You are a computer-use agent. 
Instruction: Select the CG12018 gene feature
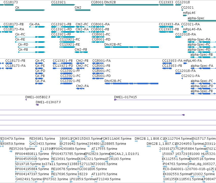point(178,5)
